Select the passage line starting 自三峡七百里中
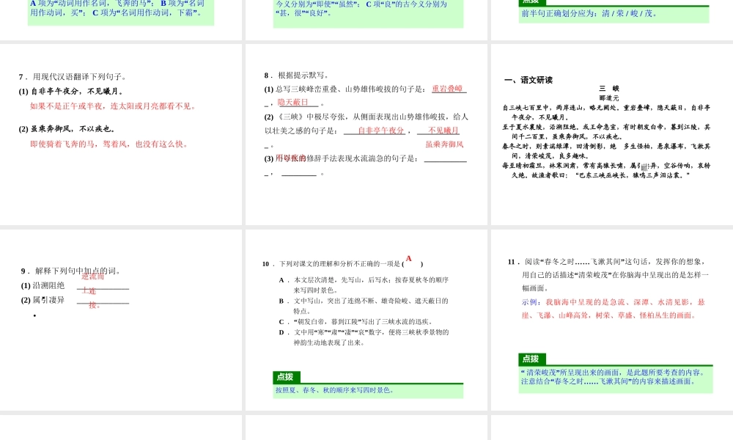733x440 pixels. click(606, 112)
